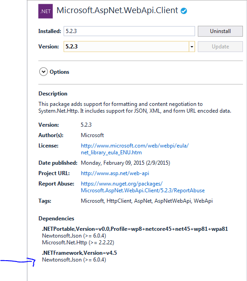The width and height of the screenshot is (247, 281).
Task: Click the Report Abuse: label
Action: click(56, 184)
